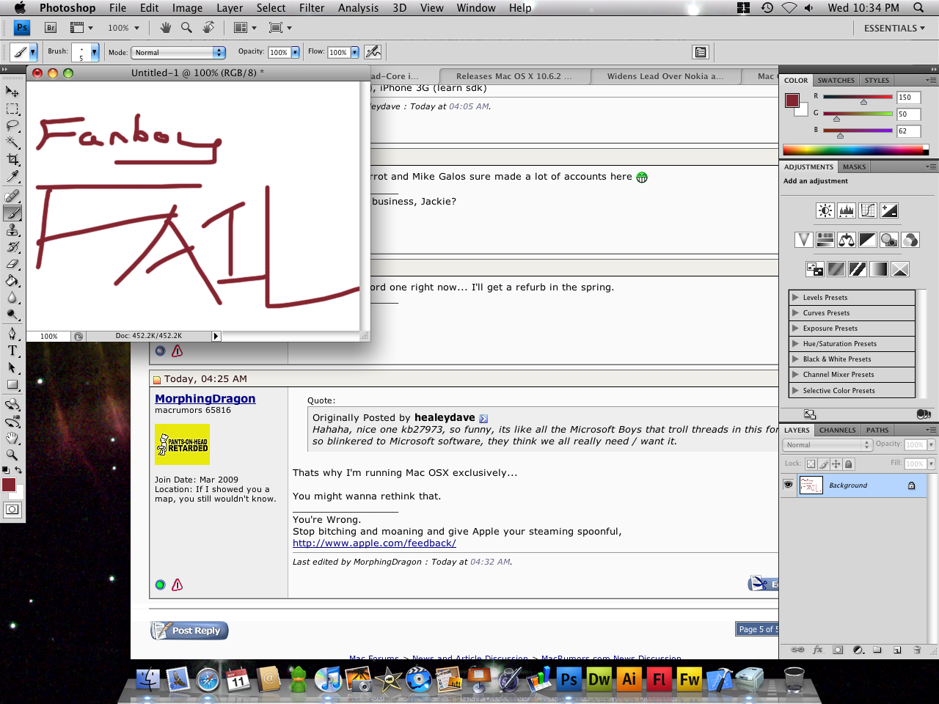939x704 pixels.
Task: Create a new layer in Layers panel
Action: 896,650
